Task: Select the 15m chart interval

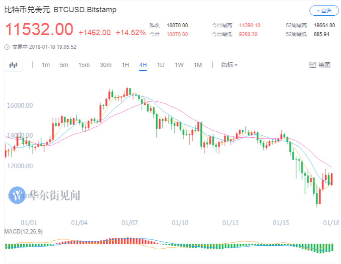Action: [84, 65]
